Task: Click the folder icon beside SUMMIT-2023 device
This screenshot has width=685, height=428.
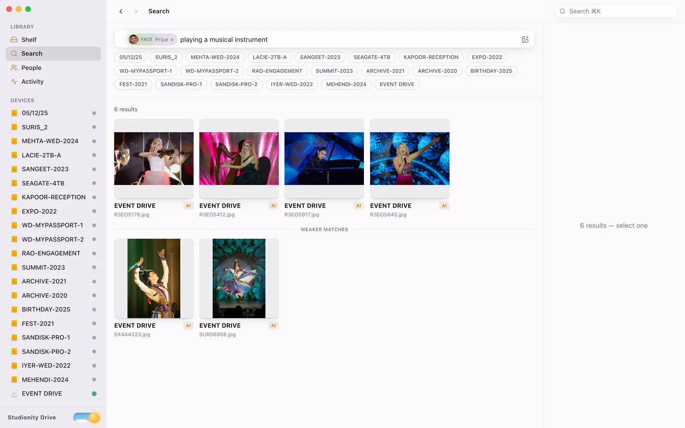Action: pos(14,267)
